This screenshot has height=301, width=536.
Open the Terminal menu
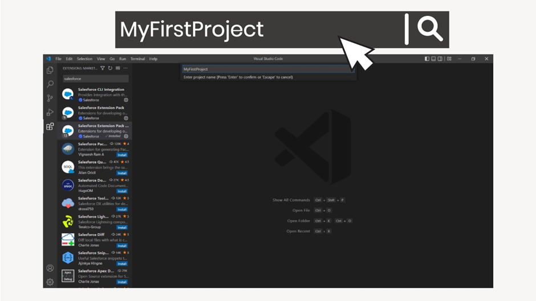click(x=138, y=59)
